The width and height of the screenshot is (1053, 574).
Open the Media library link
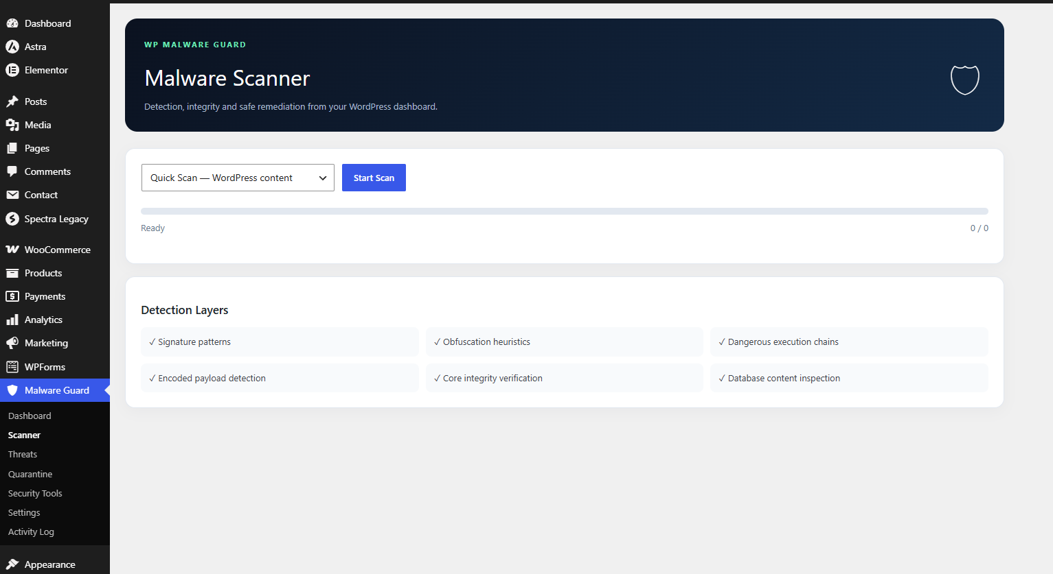tap(55, 125)
